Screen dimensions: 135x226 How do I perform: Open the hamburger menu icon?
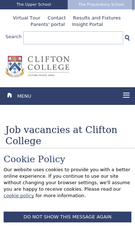[126, 95]
